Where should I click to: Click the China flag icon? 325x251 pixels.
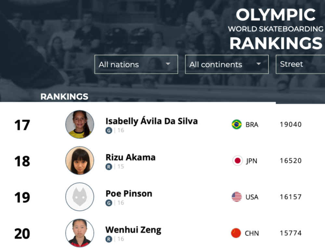(x=236, y=233)
